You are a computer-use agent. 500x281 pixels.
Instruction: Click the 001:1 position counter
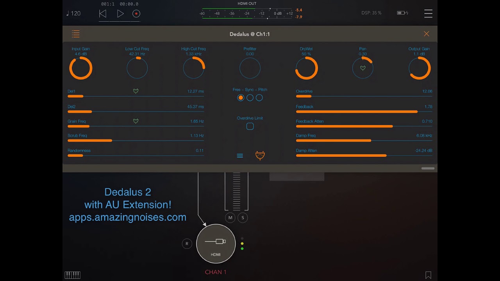pyautogui.click(x=107, y=4)
